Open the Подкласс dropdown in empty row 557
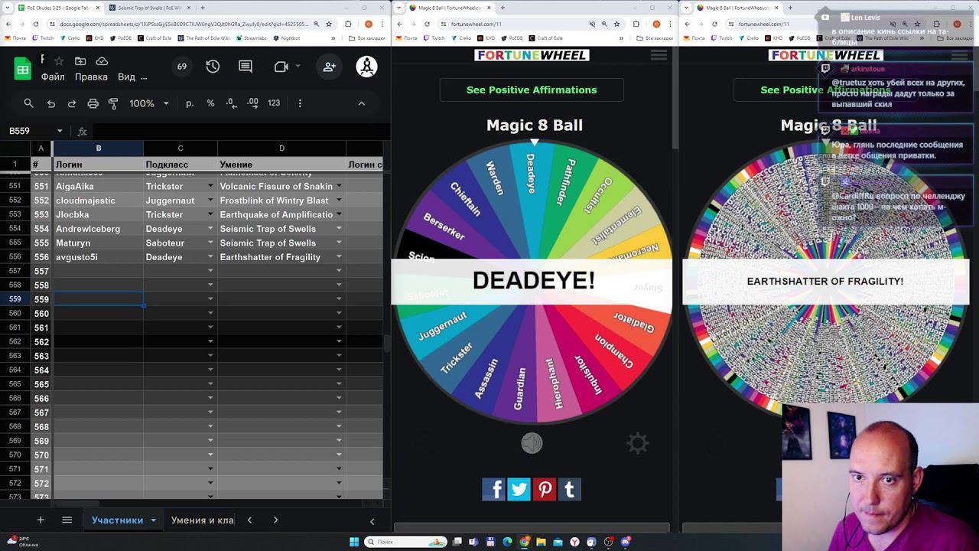The height and width of the screenshot is (551, 979). (x=210, y=271)
